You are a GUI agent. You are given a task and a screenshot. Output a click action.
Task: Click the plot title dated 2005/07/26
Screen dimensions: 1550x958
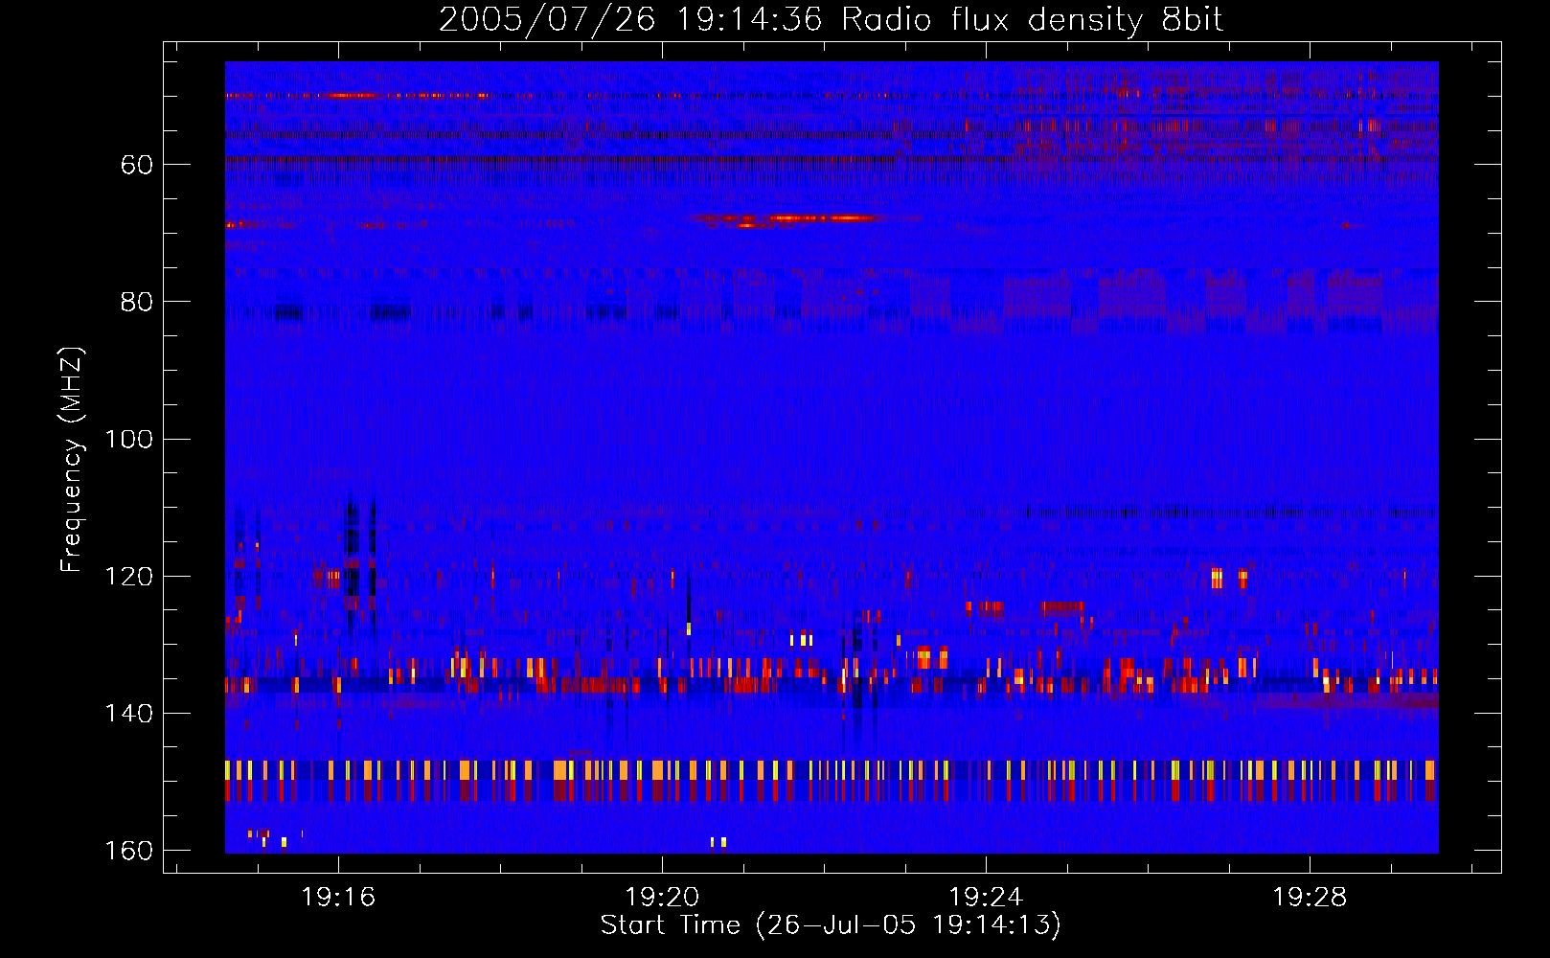pyautogui.click(x=831, y=20)
